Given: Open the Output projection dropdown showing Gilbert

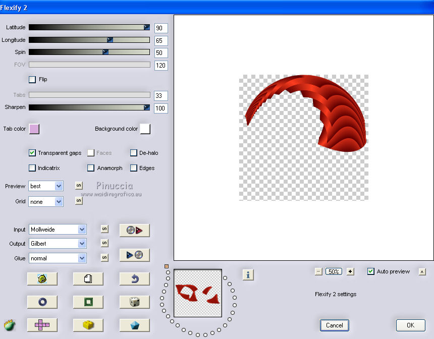Looking at the screenshot, I should 58,244.
